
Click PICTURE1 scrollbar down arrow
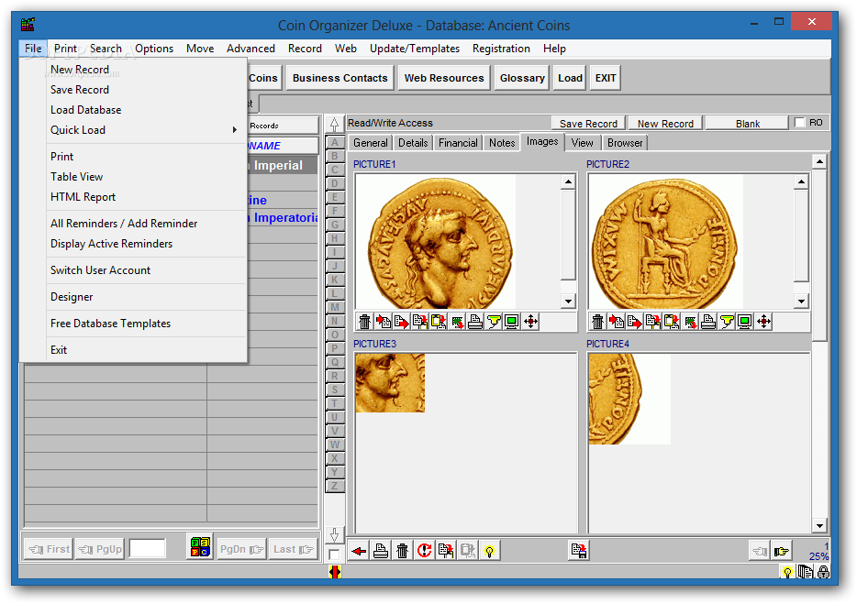568,301
